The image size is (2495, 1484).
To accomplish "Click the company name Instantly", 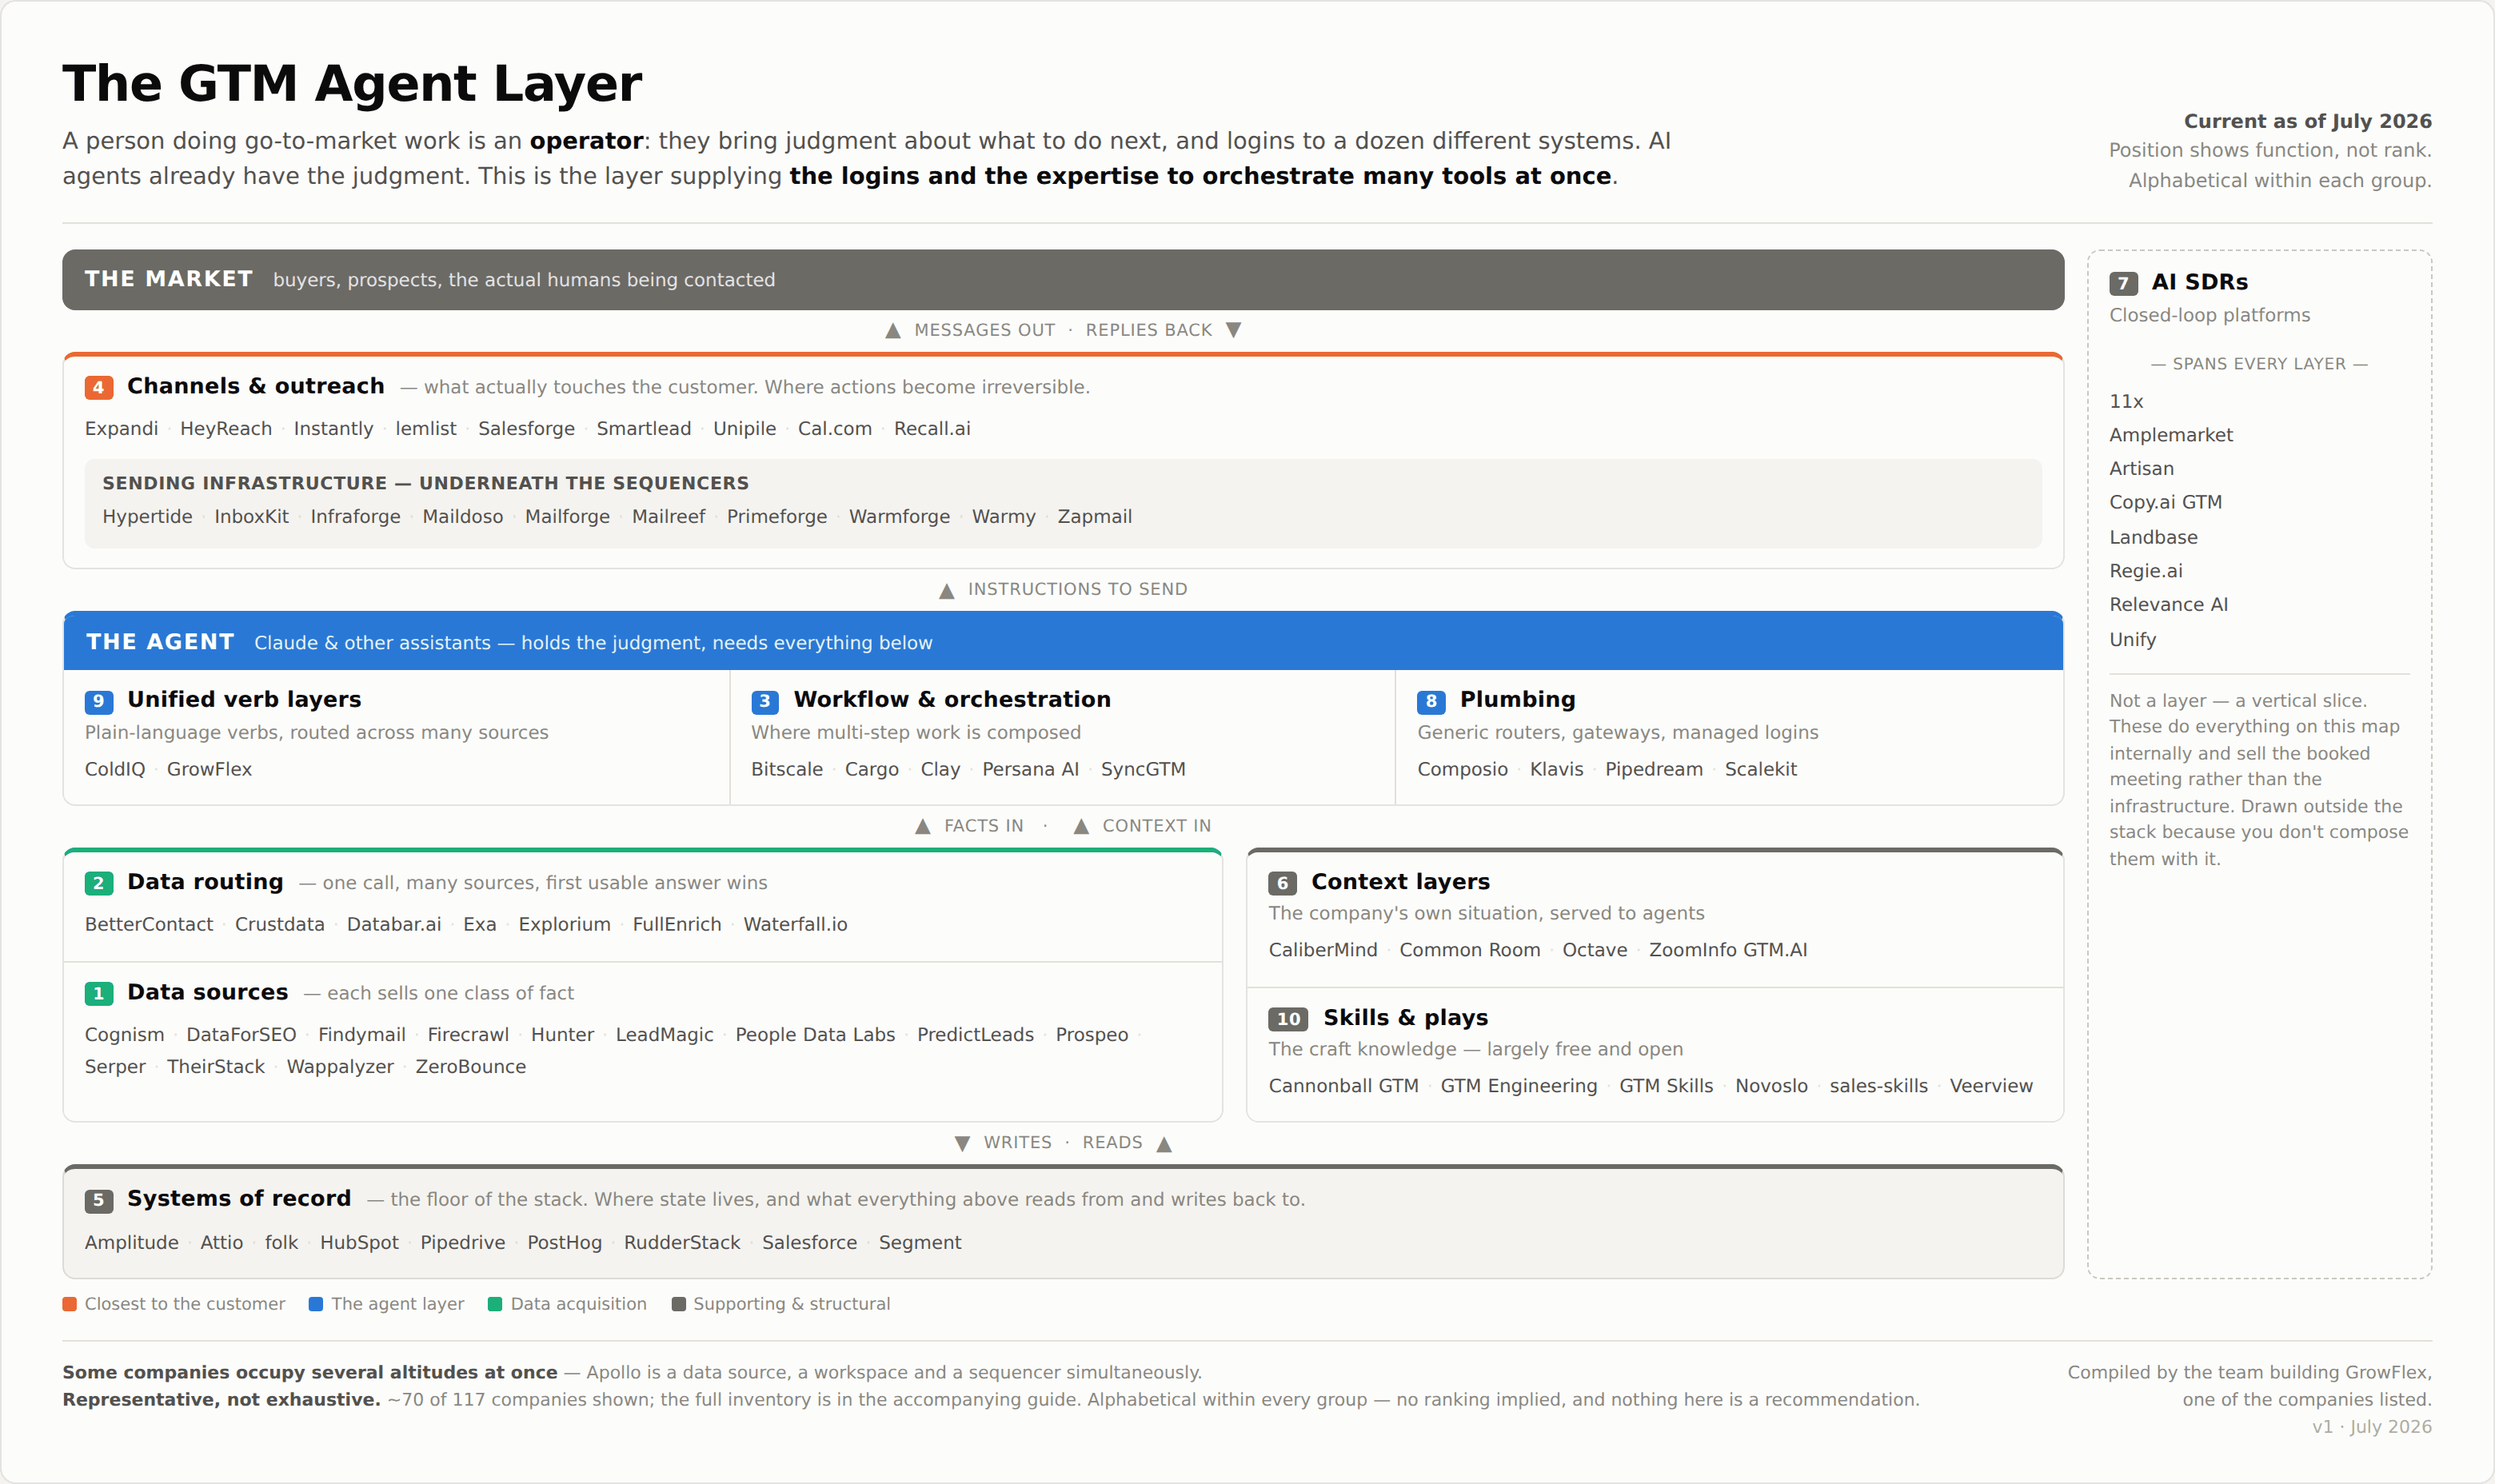I will click(333, 429).
